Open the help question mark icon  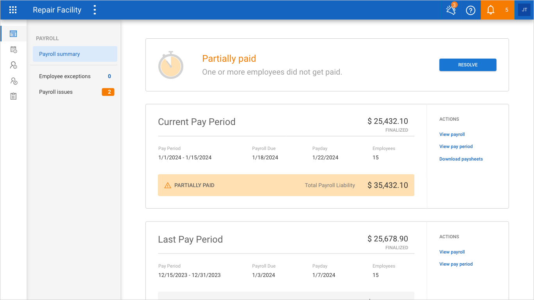point(471,10)
